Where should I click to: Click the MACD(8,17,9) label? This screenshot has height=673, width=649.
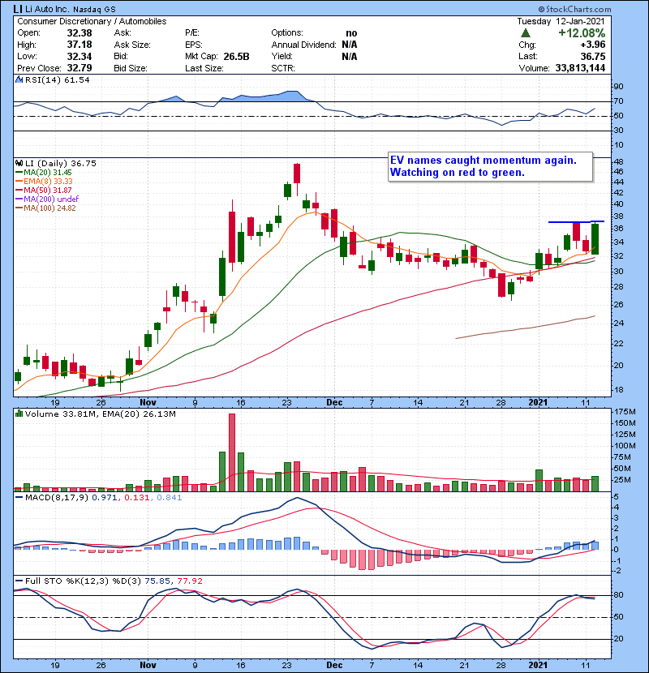[x=57, y=498]
